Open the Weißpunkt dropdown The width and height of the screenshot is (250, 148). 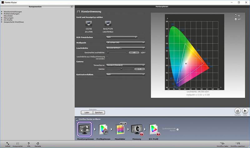[x=126, y=42]
